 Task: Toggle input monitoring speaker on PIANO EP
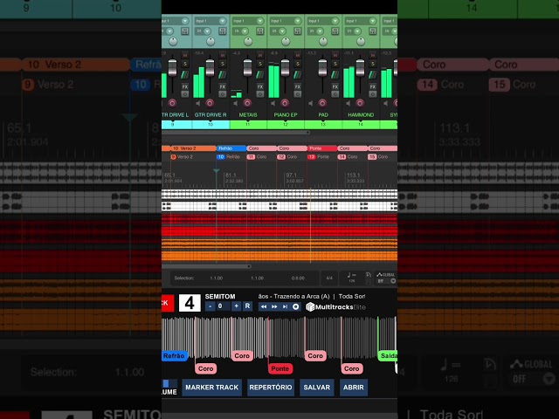[x=273, y=103]
